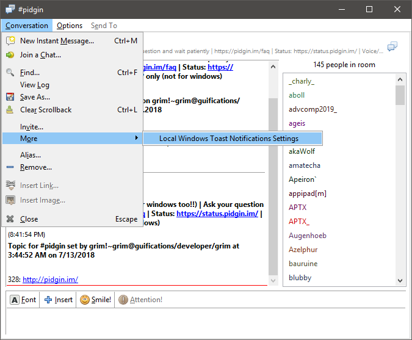This screenshot has width=412, height=340.
Task: Click the user list scrollbar down arrow
Action: pyautogui.click(x=400, y=281)
